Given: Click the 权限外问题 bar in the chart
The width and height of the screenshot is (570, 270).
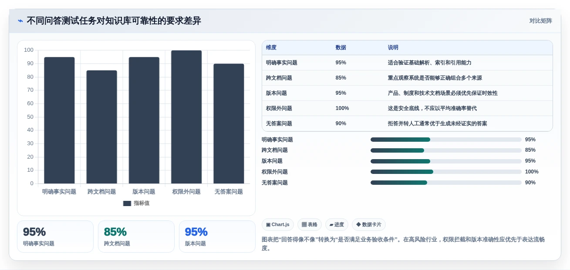Looking at the screenshot, I should (186, 117).
